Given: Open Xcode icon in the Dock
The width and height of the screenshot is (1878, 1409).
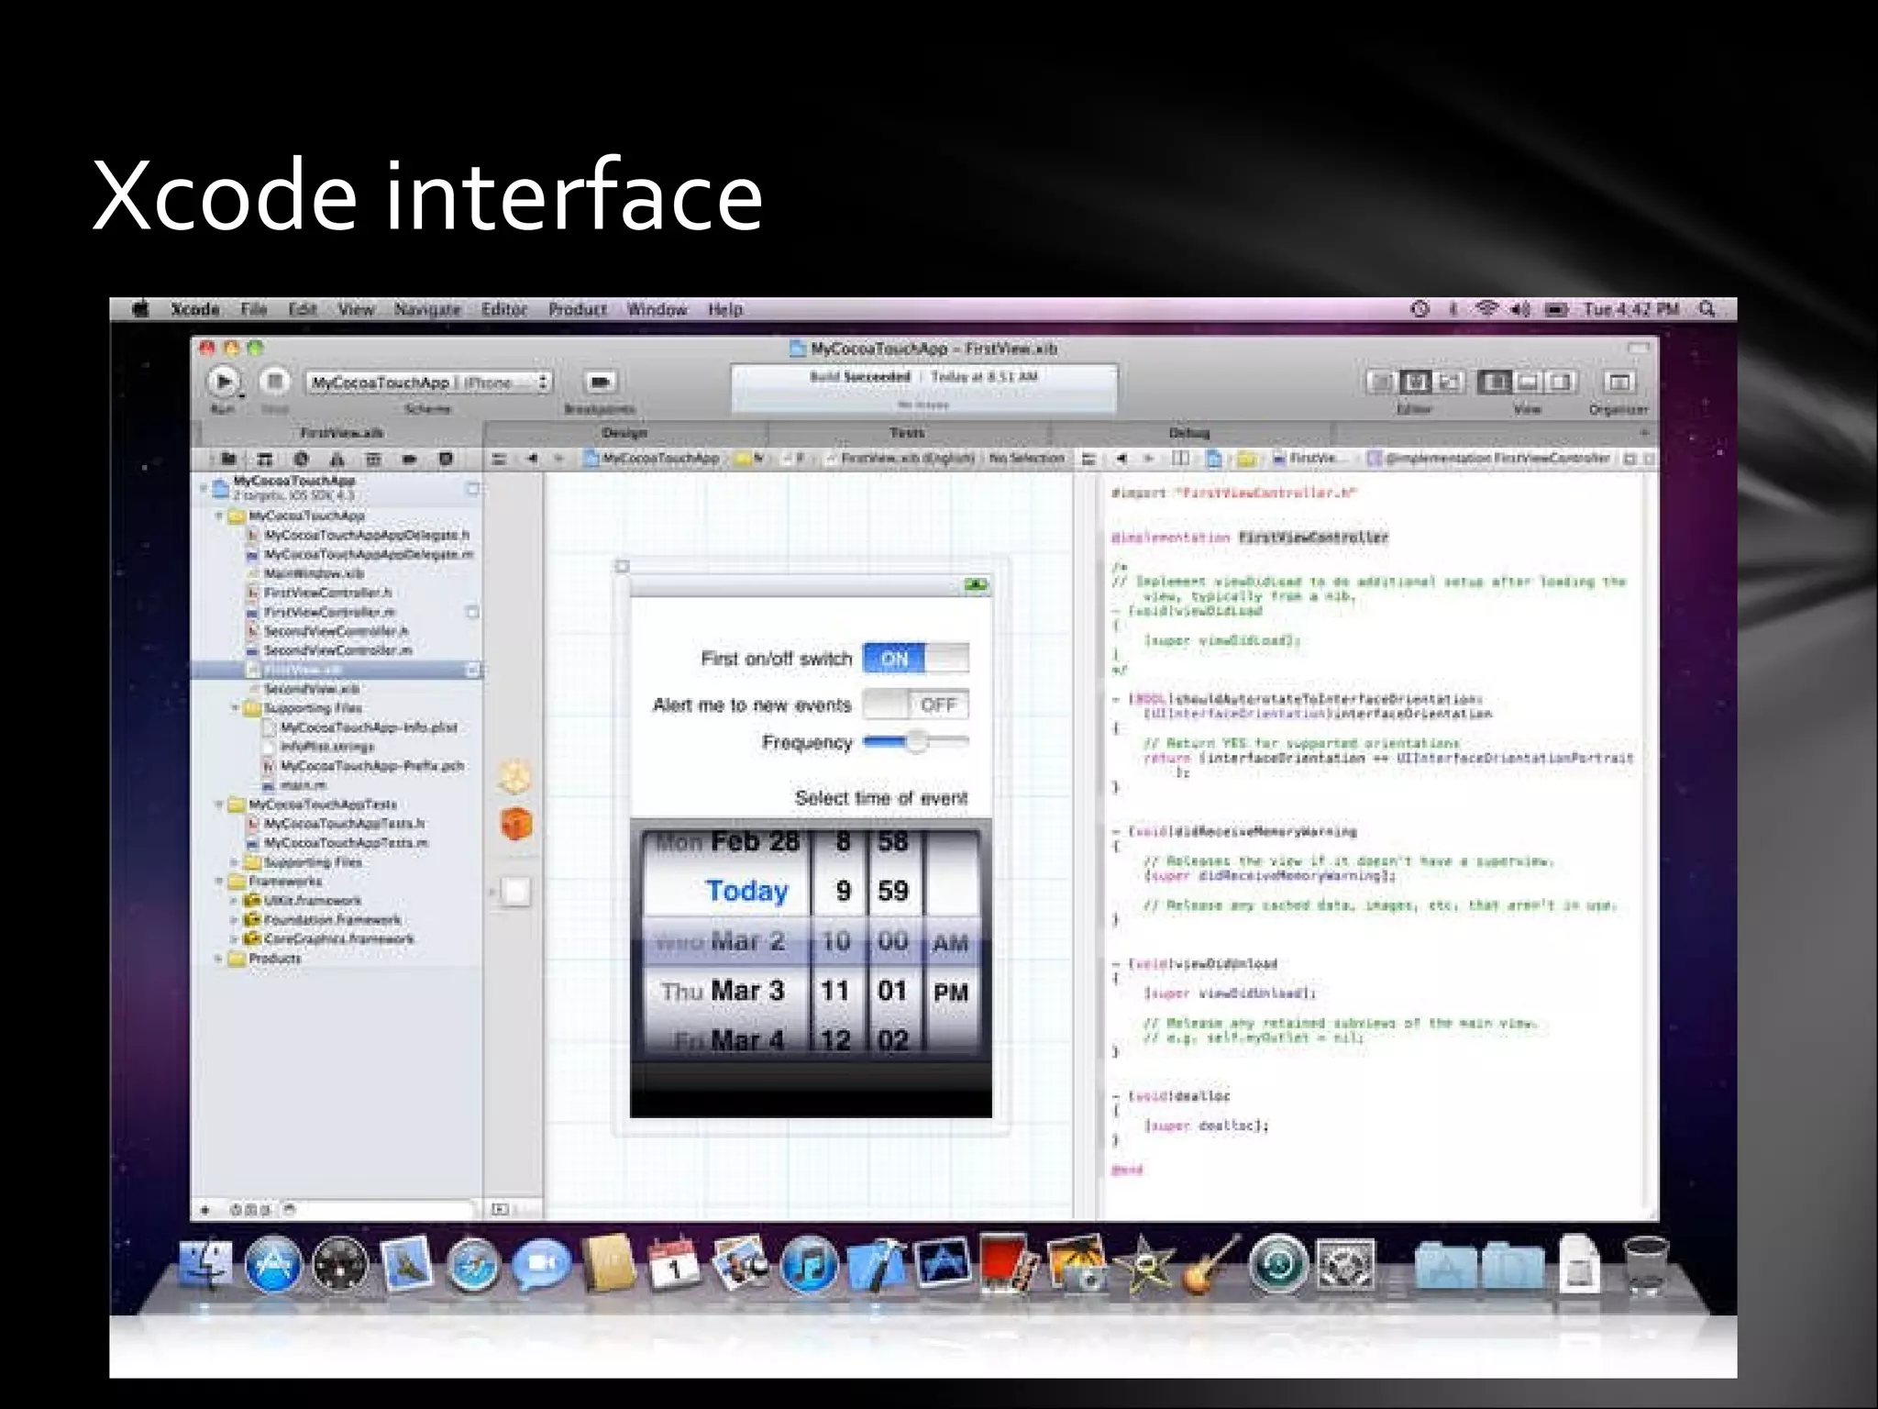Looking at the screenshot, I should click(876, 1266).
